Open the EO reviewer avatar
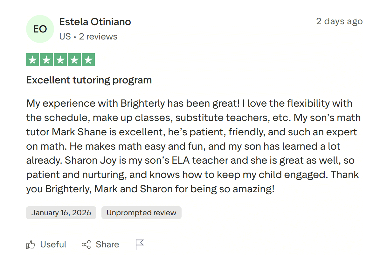The image size is (380, 263). (x=40, y=29)
